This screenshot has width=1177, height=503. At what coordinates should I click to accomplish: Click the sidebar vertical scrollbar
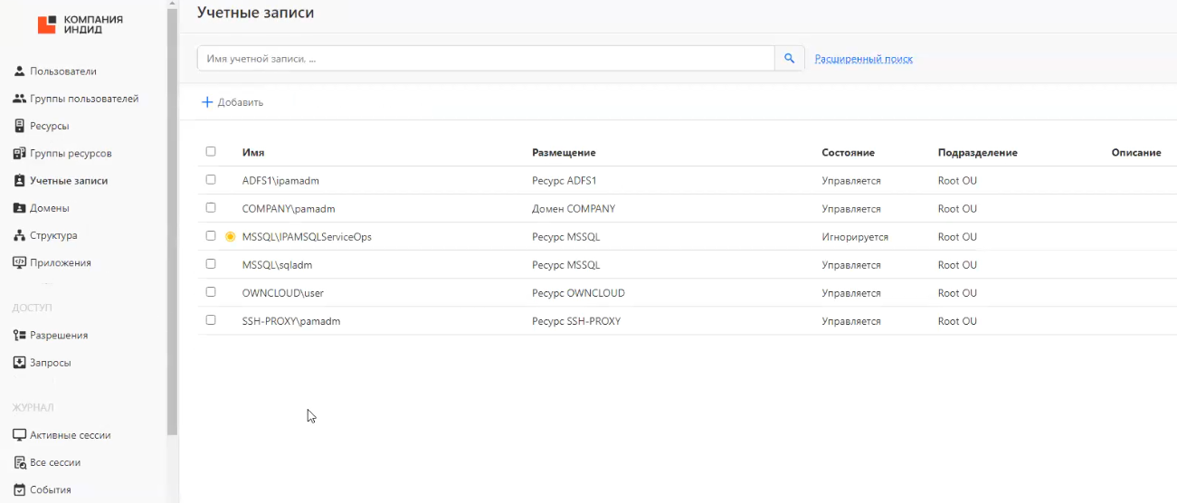[171, 217]
